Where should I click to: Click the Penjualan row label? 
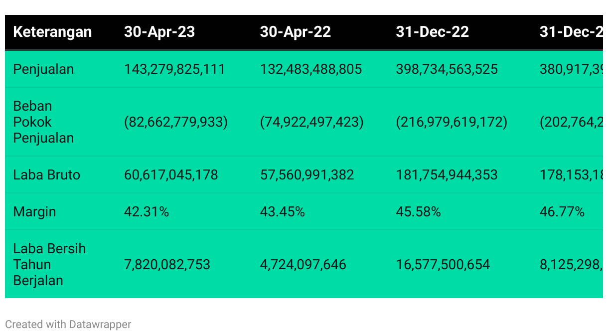43,69
